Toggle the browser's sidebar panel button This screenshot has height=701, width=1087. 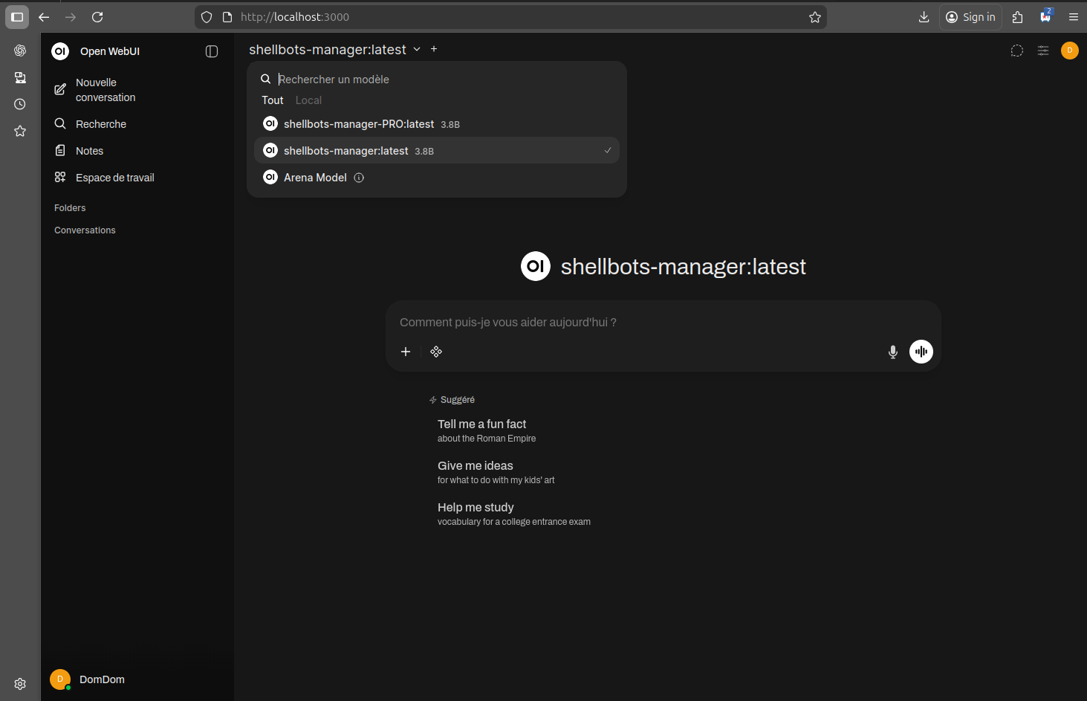point(17,17)
